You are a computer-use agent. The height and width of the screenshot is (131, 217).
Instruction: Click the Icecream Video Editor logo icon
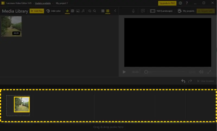click(3, 3)
